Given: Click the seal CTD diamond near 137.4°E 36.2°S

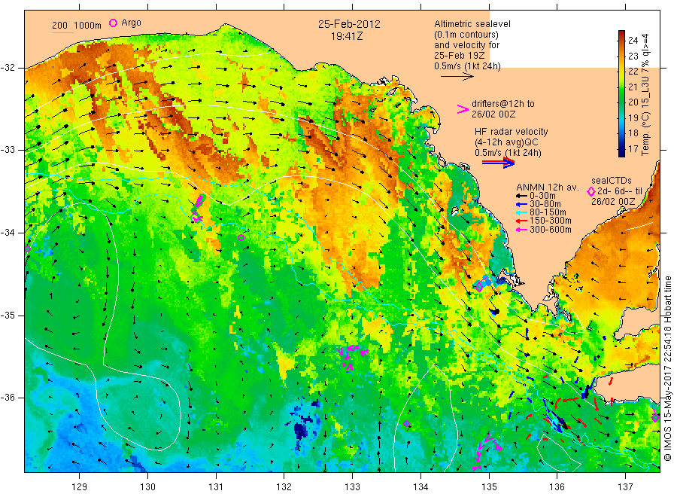Looking at the screenshot, I should point(655,417).
